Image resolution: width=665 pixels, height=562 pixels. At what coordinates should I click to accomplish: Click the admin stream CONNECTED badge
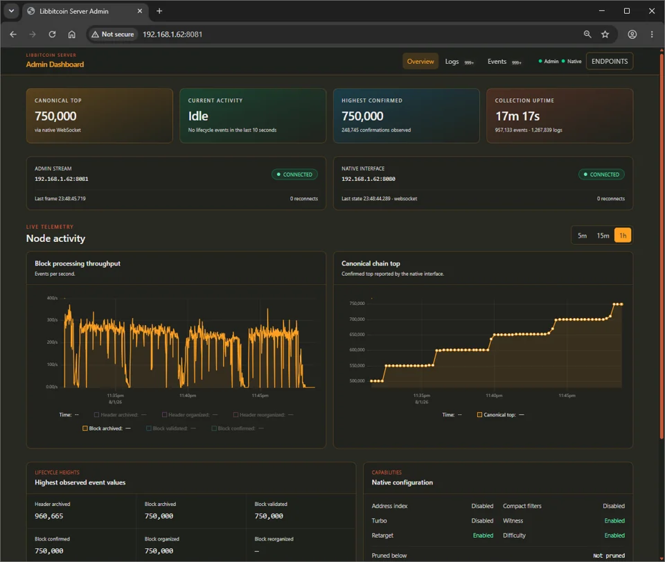pos(295,175)
